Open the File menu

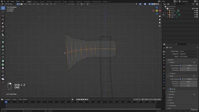click(5, 1)
